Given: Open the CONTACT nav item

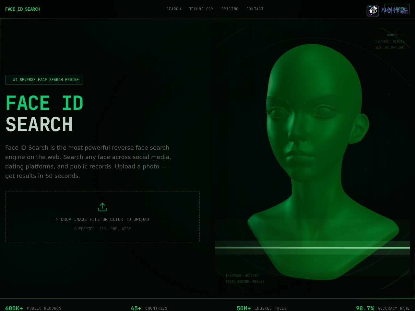Looking at the screenshot, I should 255,9.
